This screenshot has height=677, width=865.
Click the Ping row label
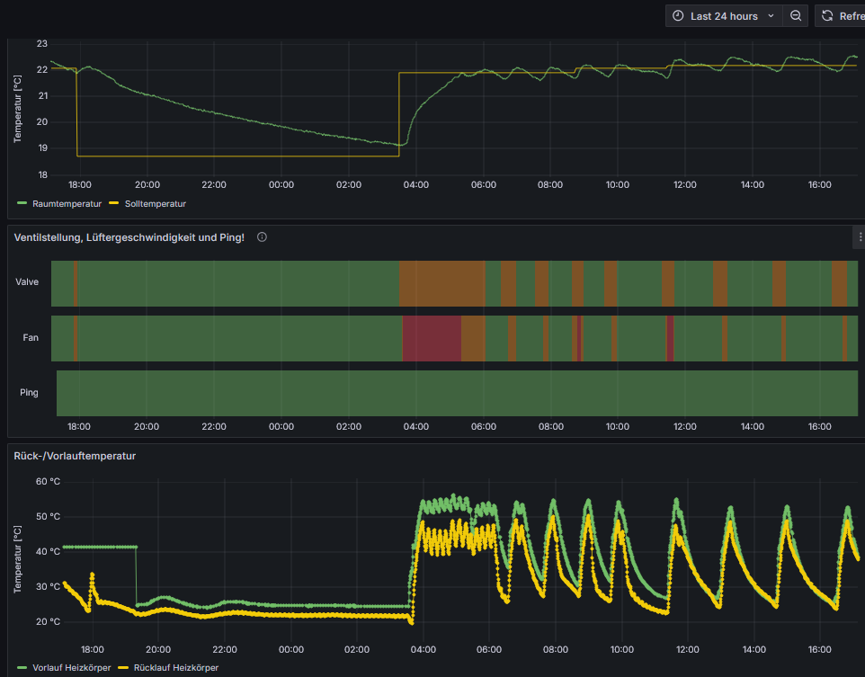point(29,392)
